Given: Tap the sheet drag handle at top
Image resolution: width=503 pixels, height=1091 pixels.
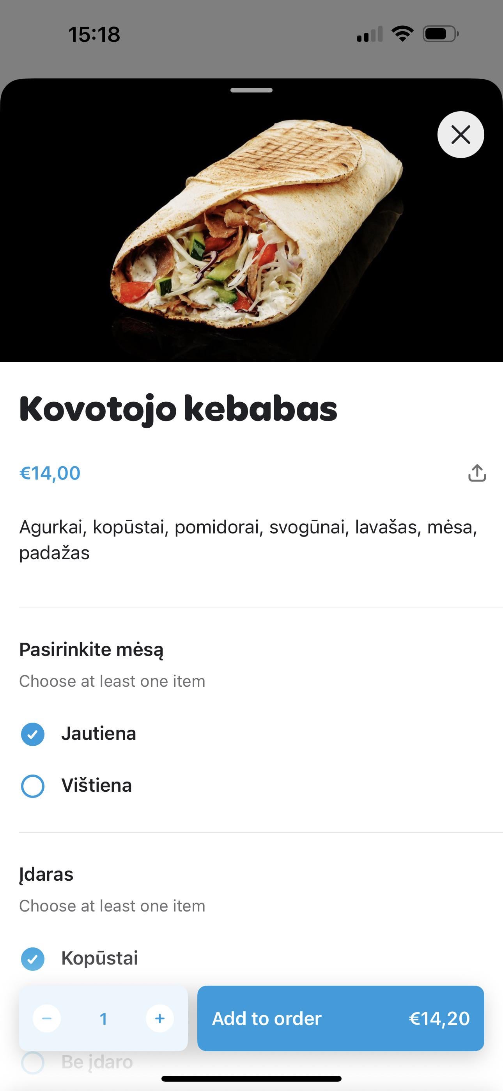Looking at the screenshot, I should click(x=251, y=90).
